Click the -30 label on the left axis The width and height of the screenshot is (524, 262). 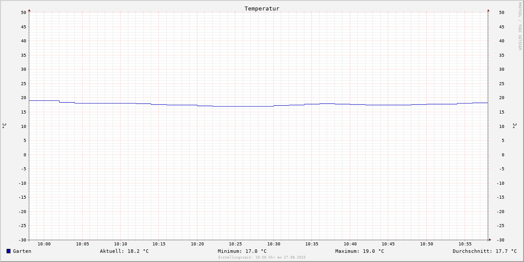point(22,240)
